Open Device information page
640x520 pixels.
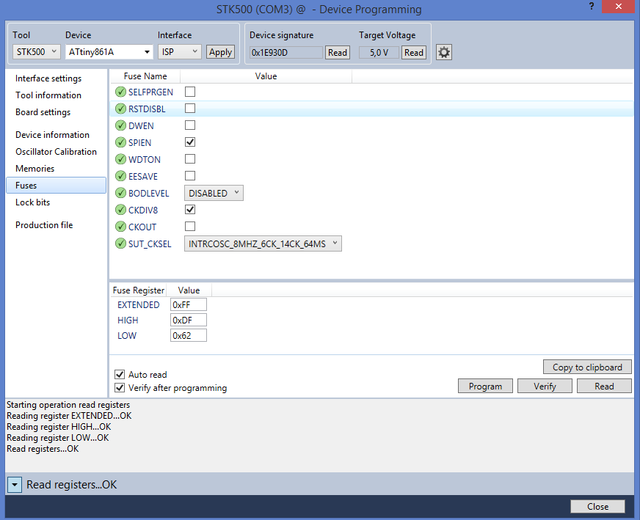[x=52, y=135]
